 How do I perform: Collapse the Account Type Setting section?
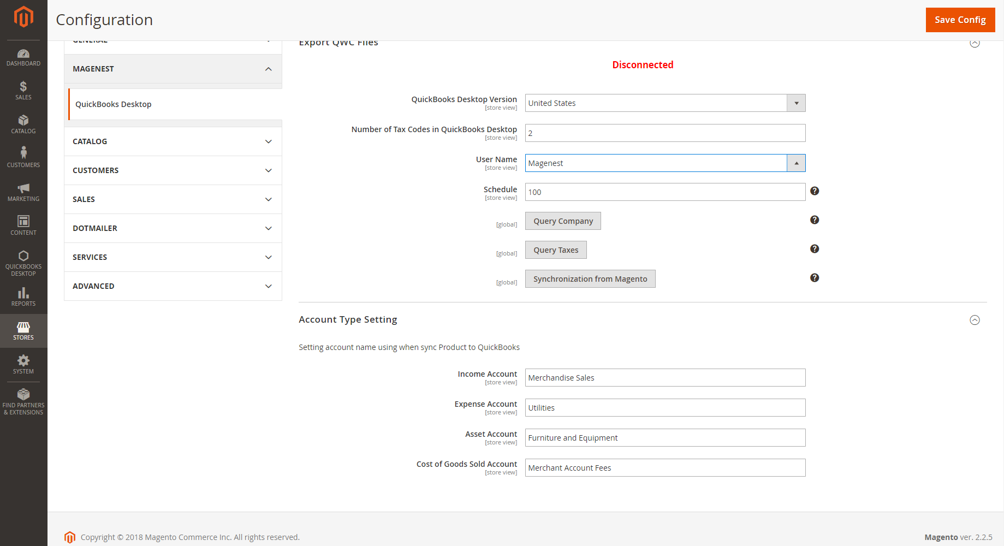click(x=975, y=320)
